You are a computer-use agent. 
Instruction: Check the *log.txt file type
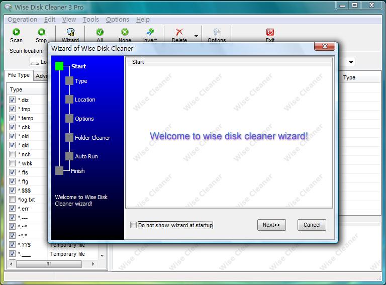coord(12,200)
